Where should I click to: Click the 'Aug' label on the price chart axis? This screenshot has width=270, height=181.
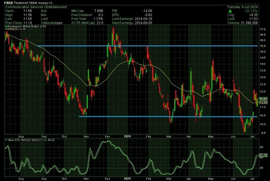(21, 136)
